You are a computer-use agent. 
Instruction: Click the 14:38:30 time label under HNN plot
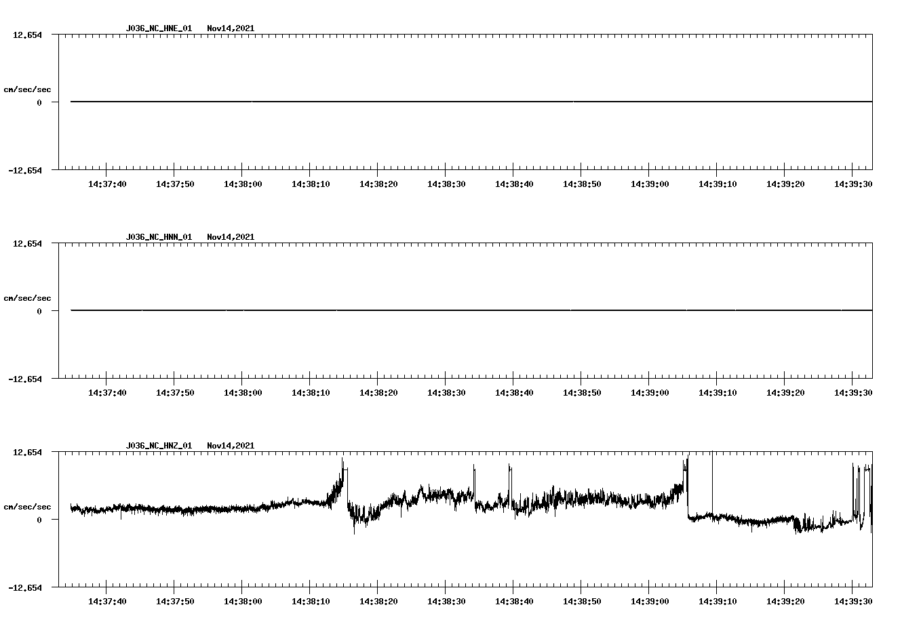(x=446, y=393)
